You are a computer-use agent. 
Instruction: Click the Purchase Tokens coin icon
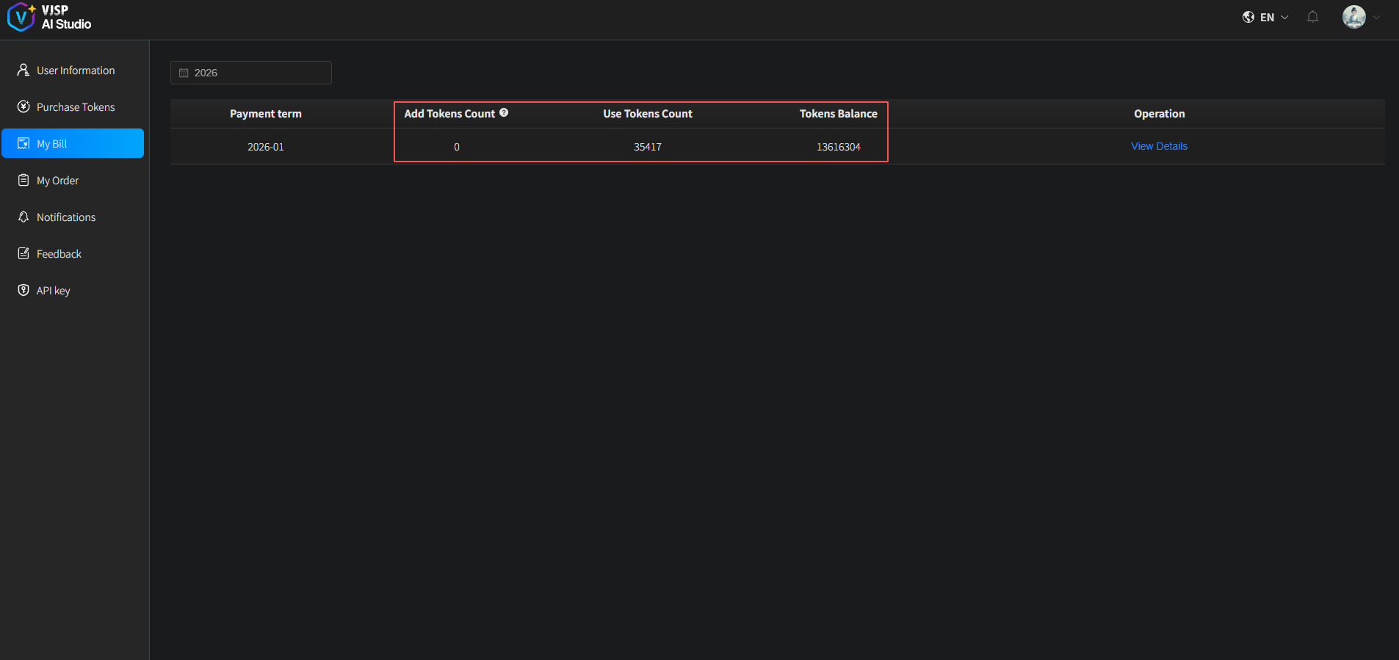(x=24, y=106)
